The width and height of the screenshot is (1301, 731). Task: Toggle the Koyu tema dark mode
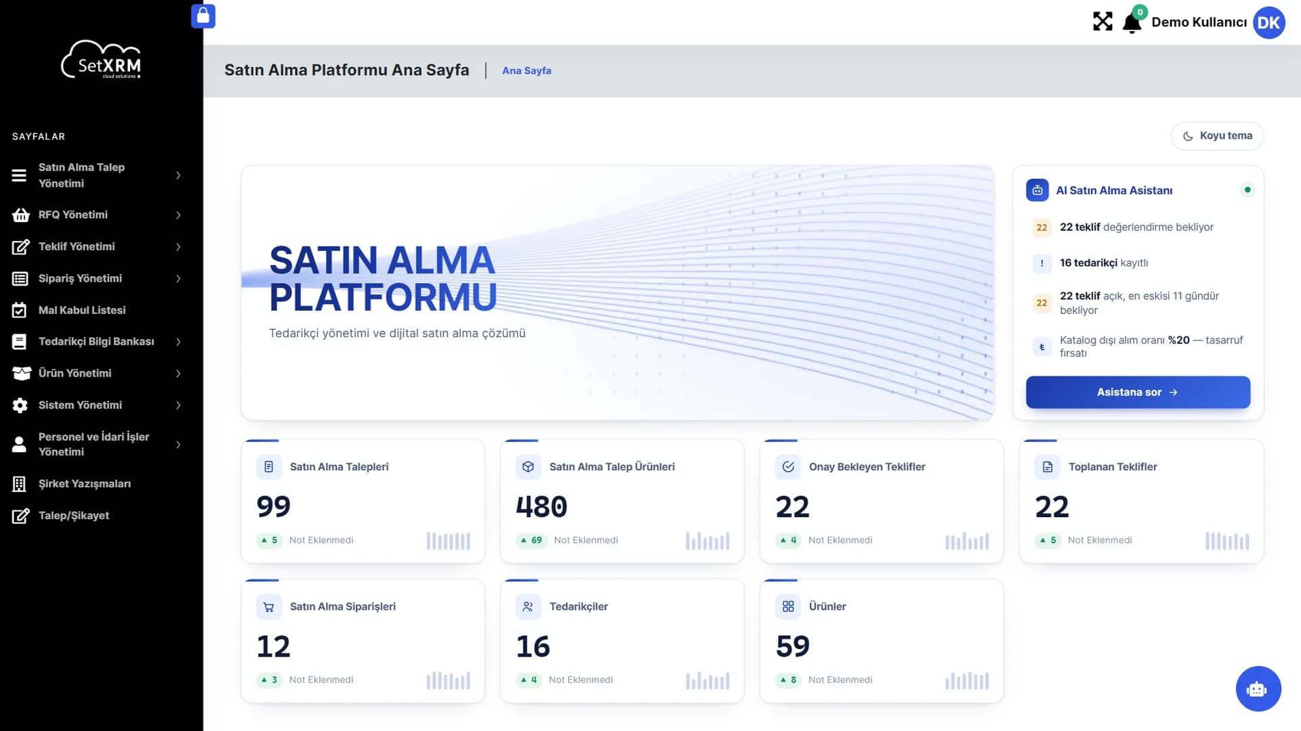pyautogui.click(x=1217, y=136)
